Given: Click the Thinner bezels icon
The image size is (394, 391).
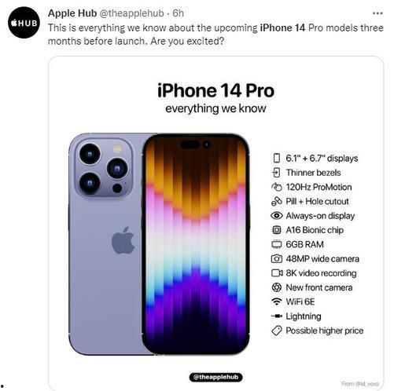Looking at the screenshot, I should click(276, 173).
